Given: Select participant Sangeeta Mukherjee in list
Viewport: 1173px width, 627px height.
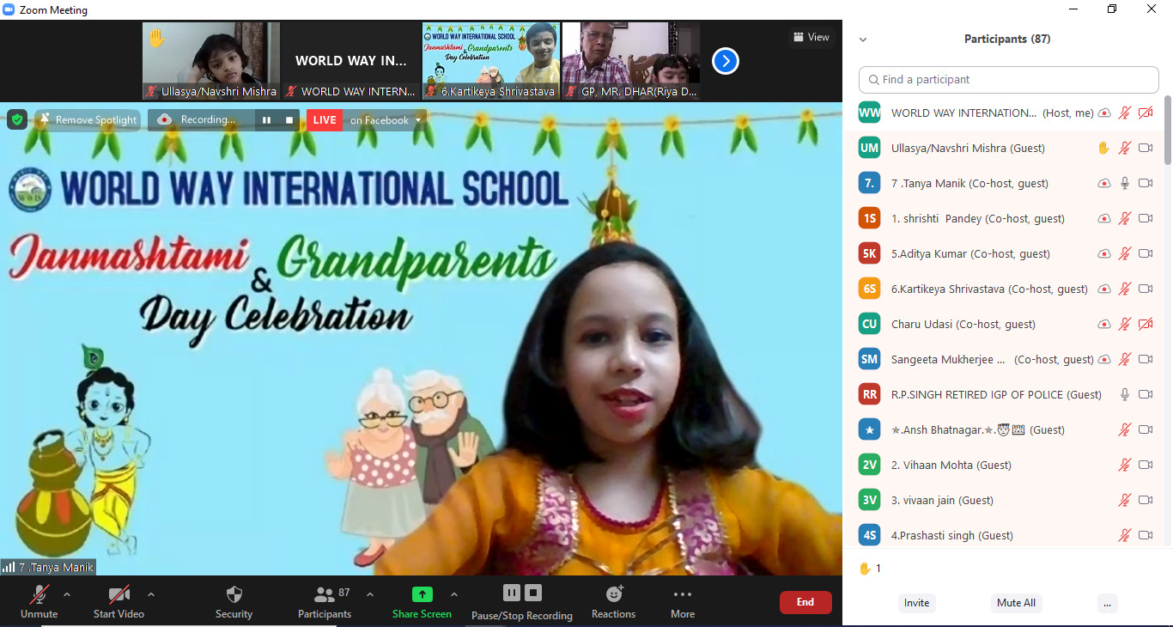Looking at the screenshot, I should [x=1003, y=359].
